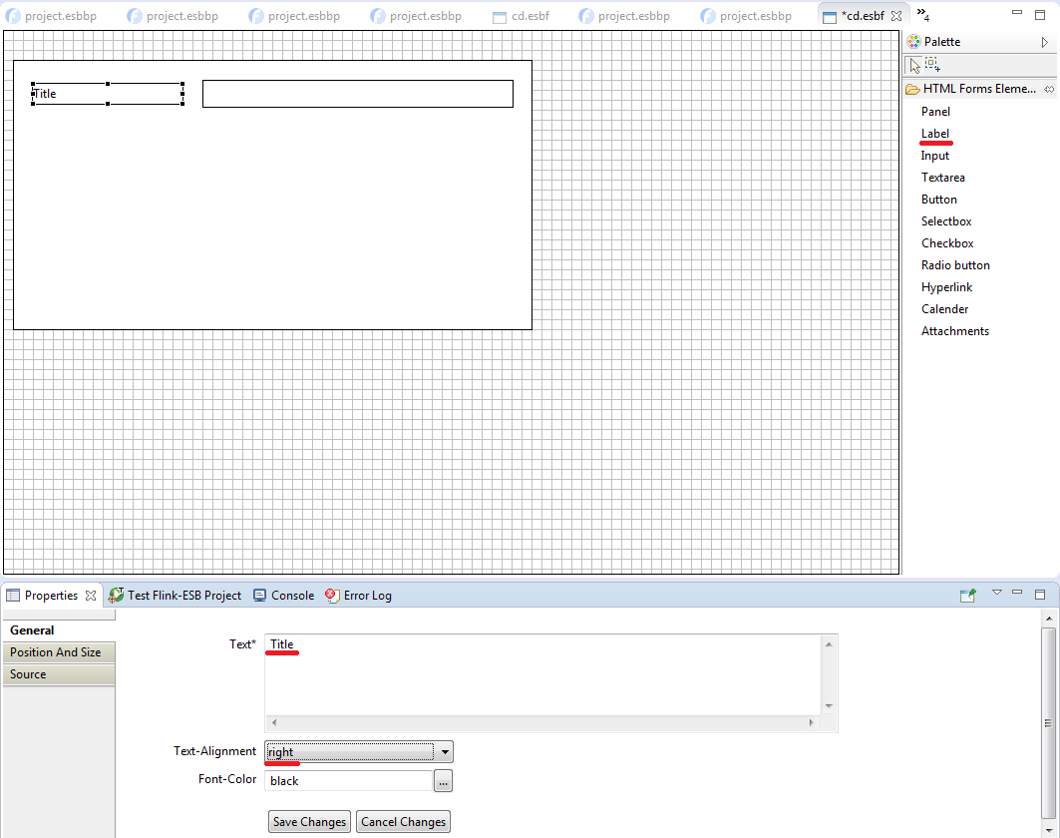Open the Text-Alignment dropdown

(x=445, y=752)
